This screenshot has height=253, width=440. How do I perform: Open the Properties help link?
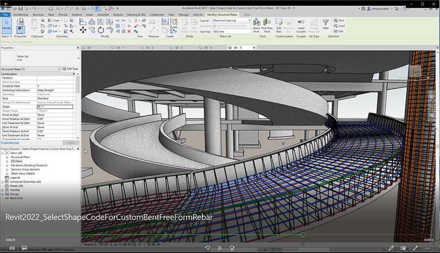point(10,142)
